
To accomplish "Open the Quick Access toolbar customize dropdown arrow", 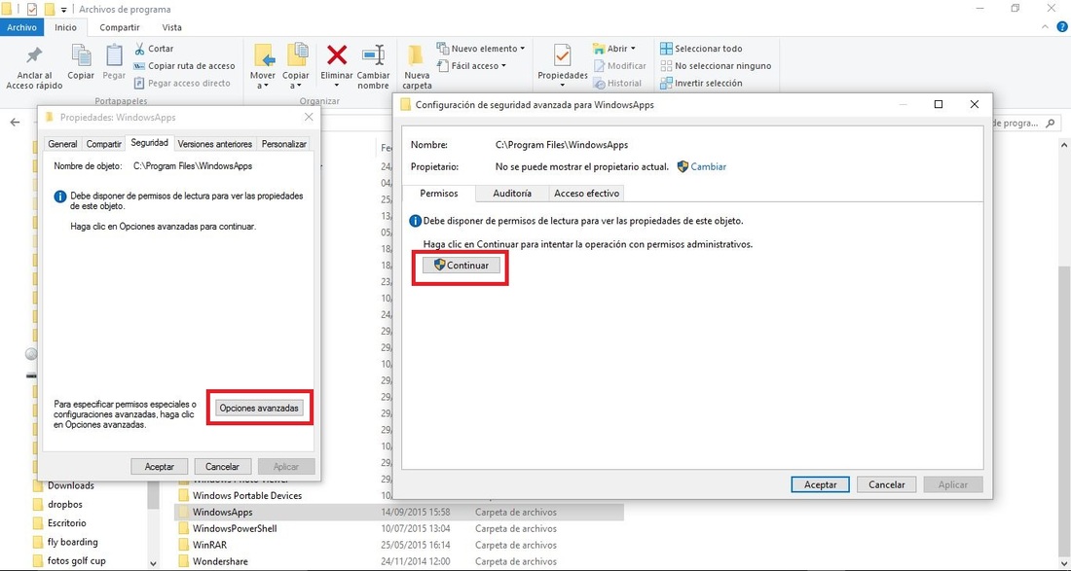I will tap(63, 10).
